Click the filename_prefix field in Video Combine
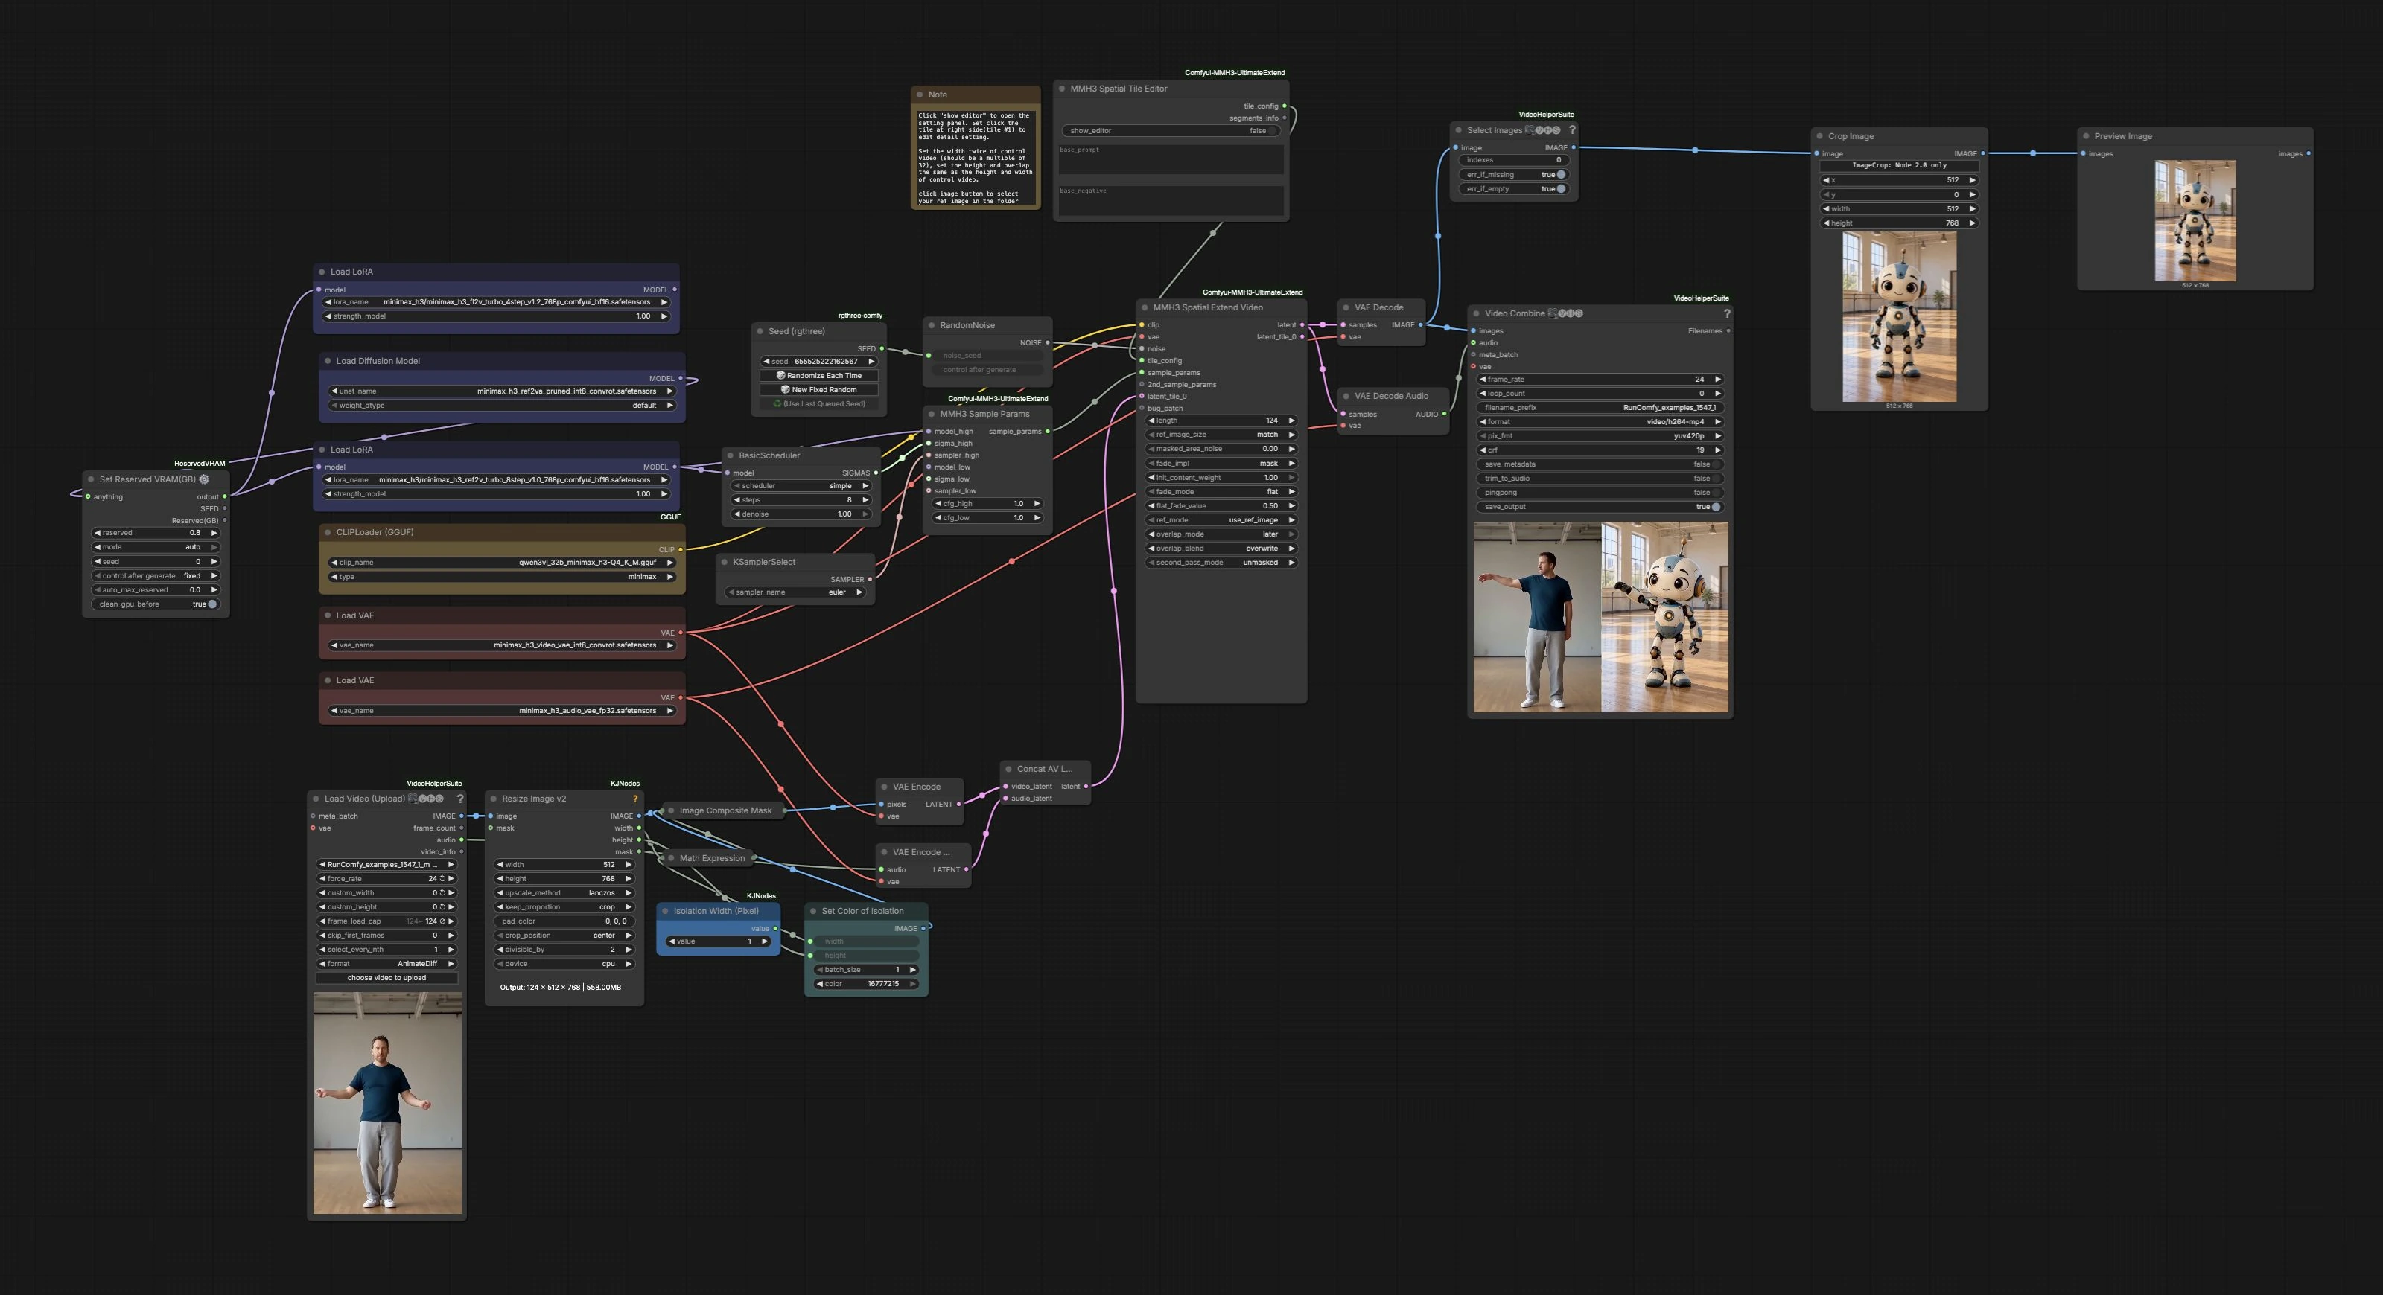 pos(1600,408)
